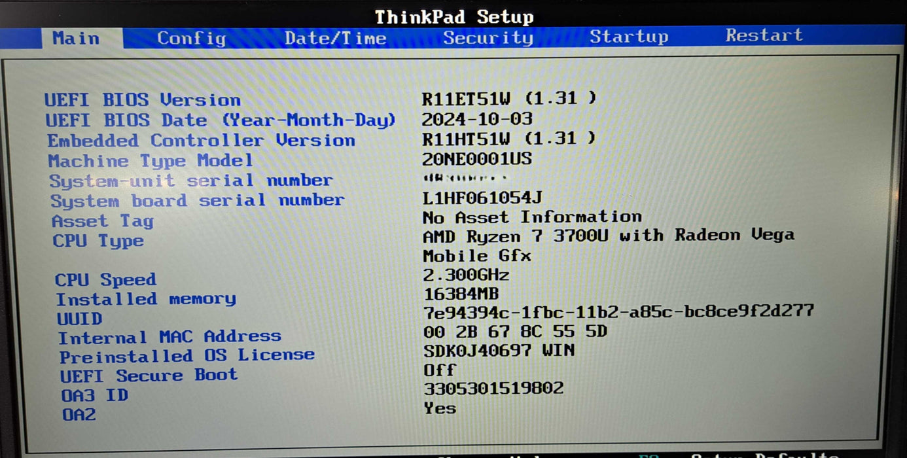Select the Asset Tag label
This screenshot has height=458, width=907.
103,221
